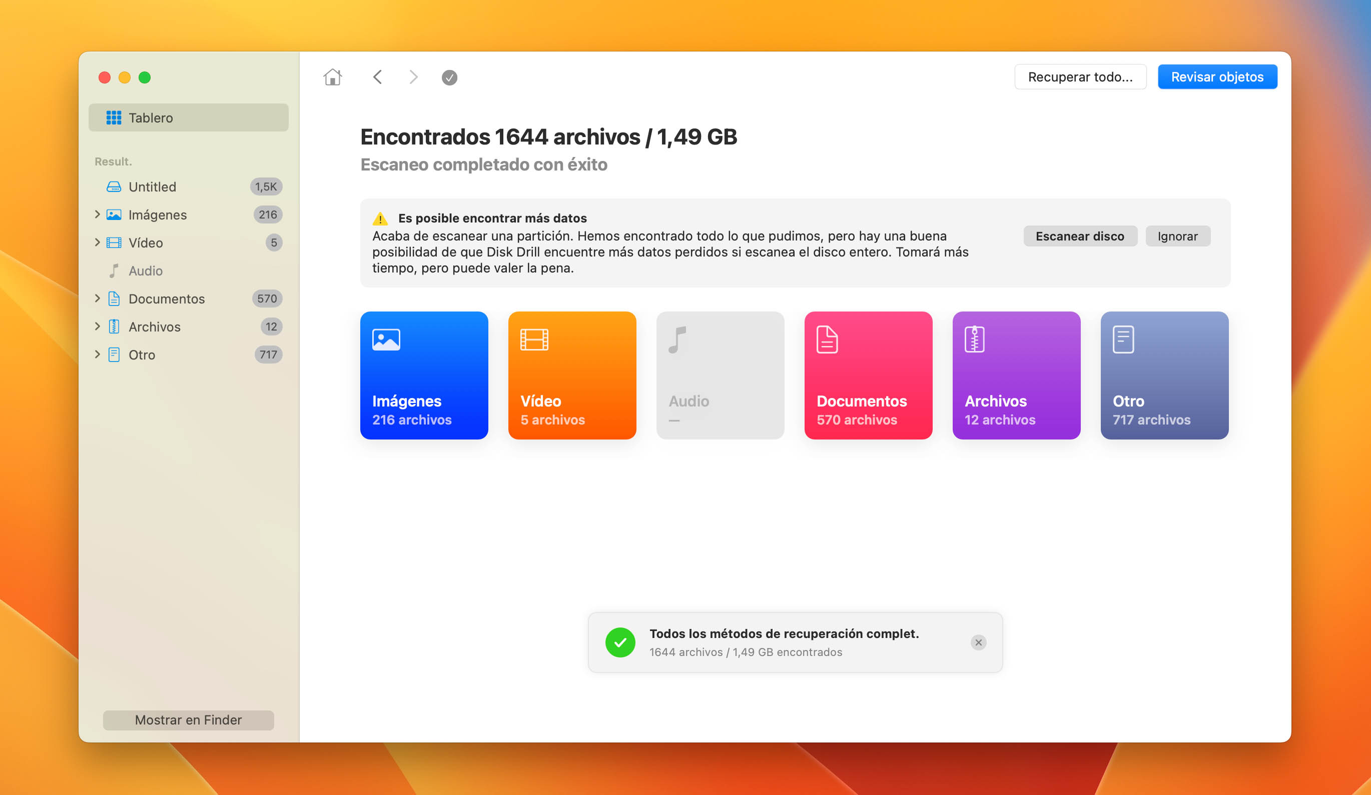
Task: Click the green success checkmark icon
Action: click(x=620, y=642)
